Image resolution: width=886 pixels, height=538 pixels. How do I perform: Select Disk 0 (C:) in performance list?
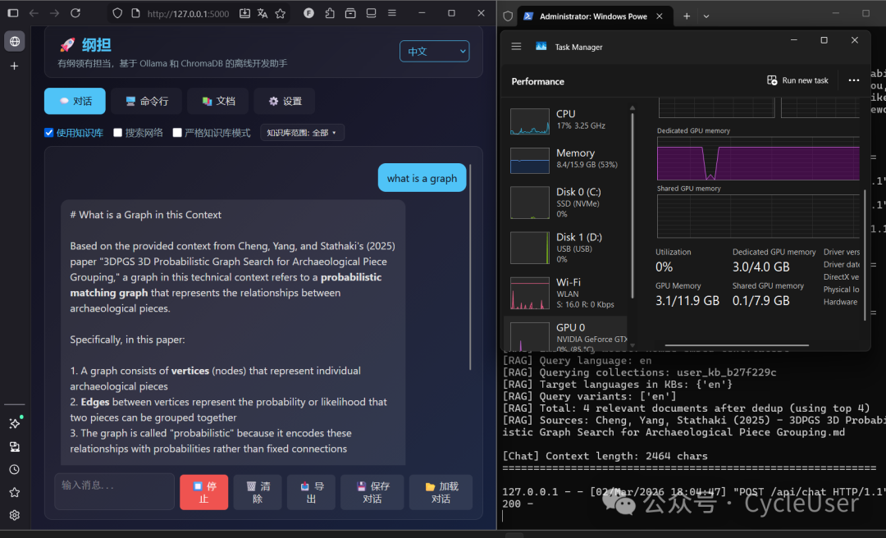[565, 203]
